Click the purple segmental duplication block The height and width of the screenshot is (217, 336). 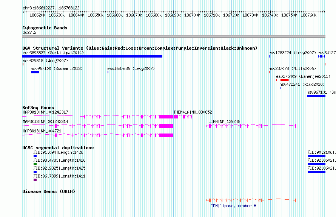click(x=35, y=180)
